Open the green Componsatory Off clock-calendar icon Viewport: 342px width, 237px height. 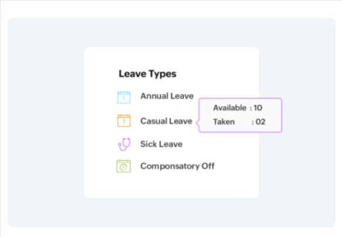123,166
